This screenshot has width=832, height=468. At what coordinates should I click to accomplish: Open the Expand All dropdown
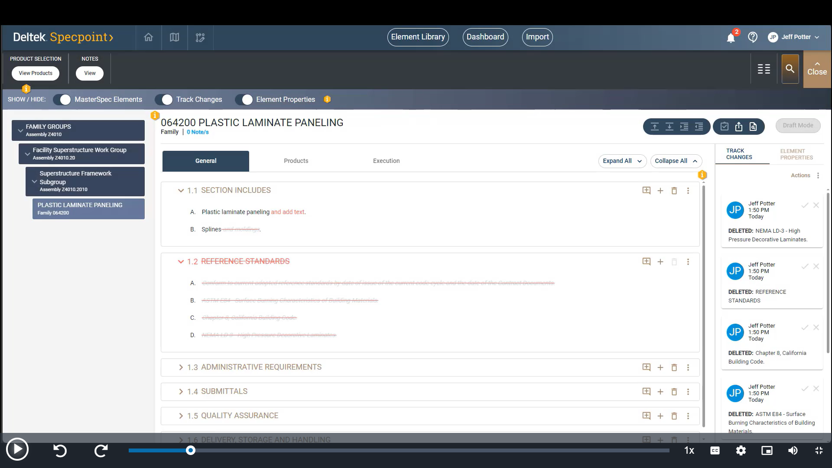coord(622,161)
